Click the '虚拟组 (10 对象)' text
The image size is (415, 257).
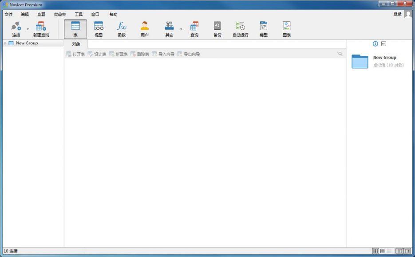[x=388, y=65]
